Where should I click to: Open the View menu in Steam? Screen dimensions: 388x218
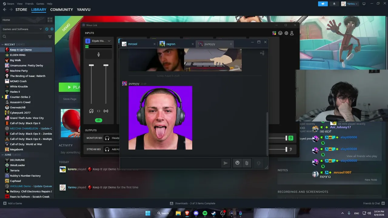[x=20, y=4]
